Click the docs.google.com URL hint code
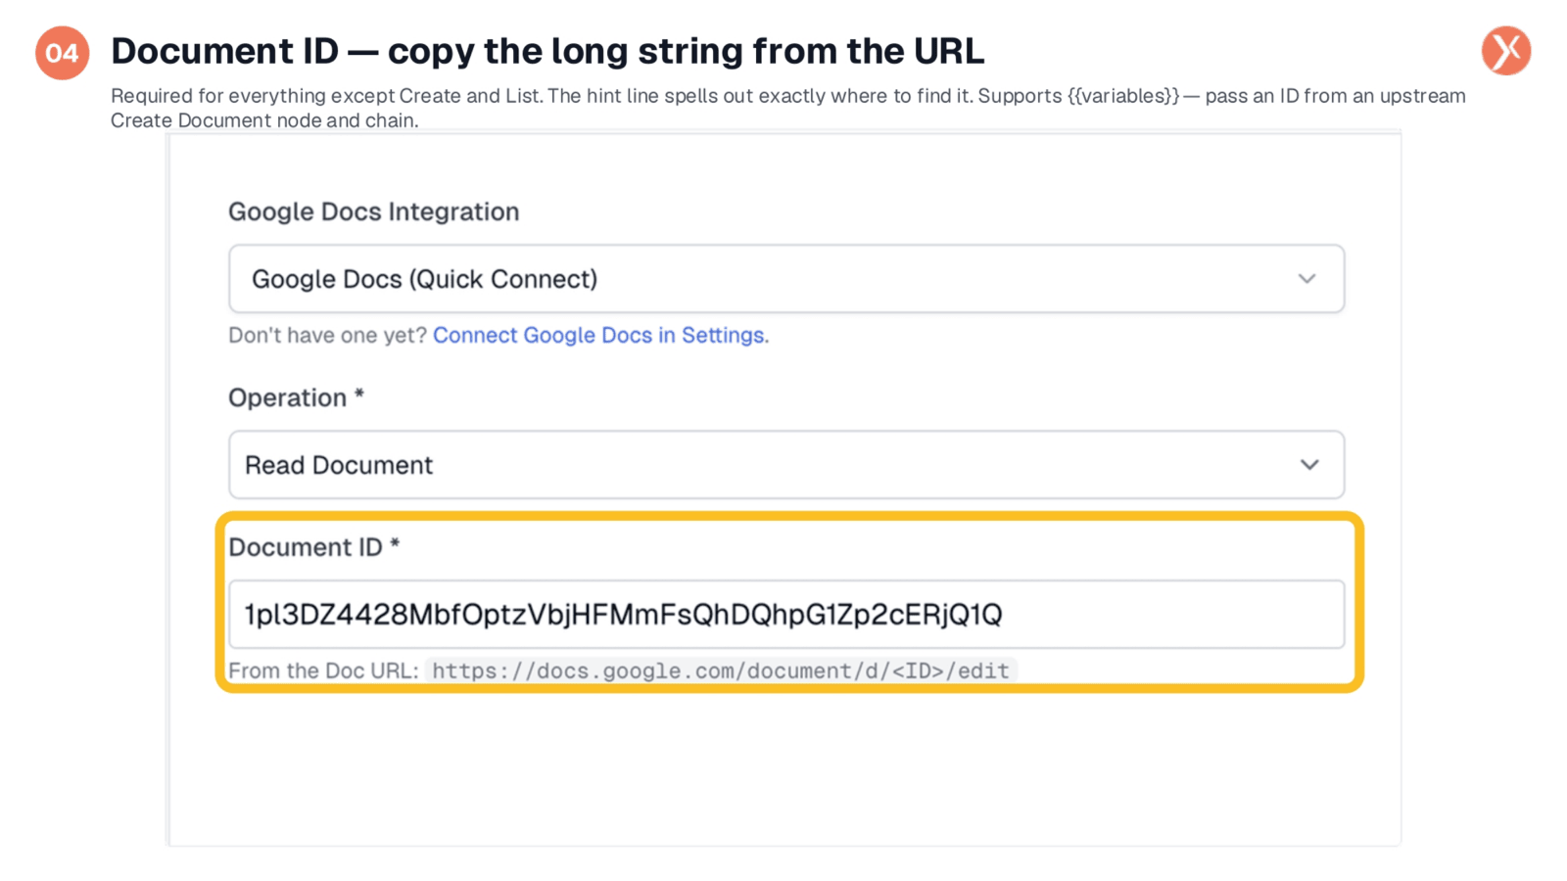 tap(721, 671)
